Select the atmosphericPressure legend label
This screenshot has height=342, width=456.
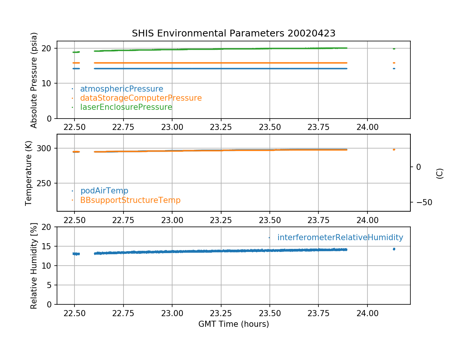pyautogui.click(x=122, y=89)
